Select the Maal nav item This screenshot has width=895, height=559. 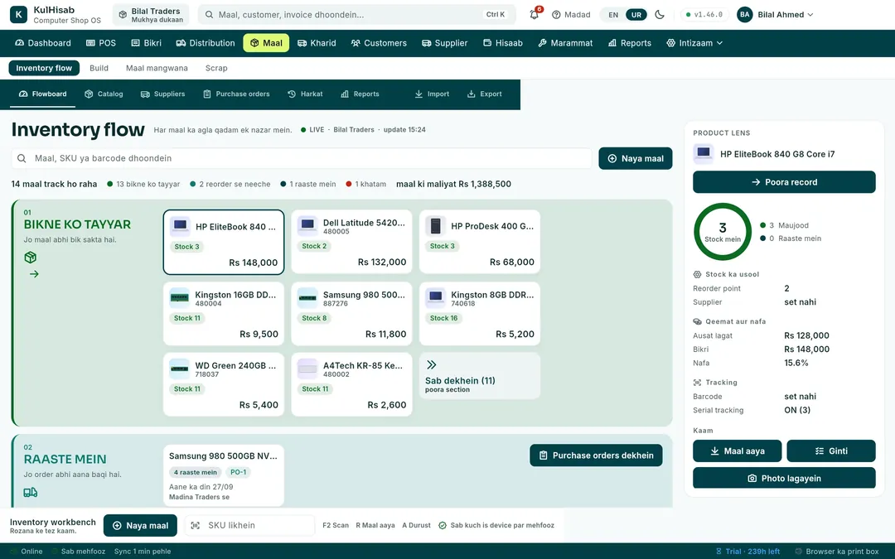click(x=266, y=43)
